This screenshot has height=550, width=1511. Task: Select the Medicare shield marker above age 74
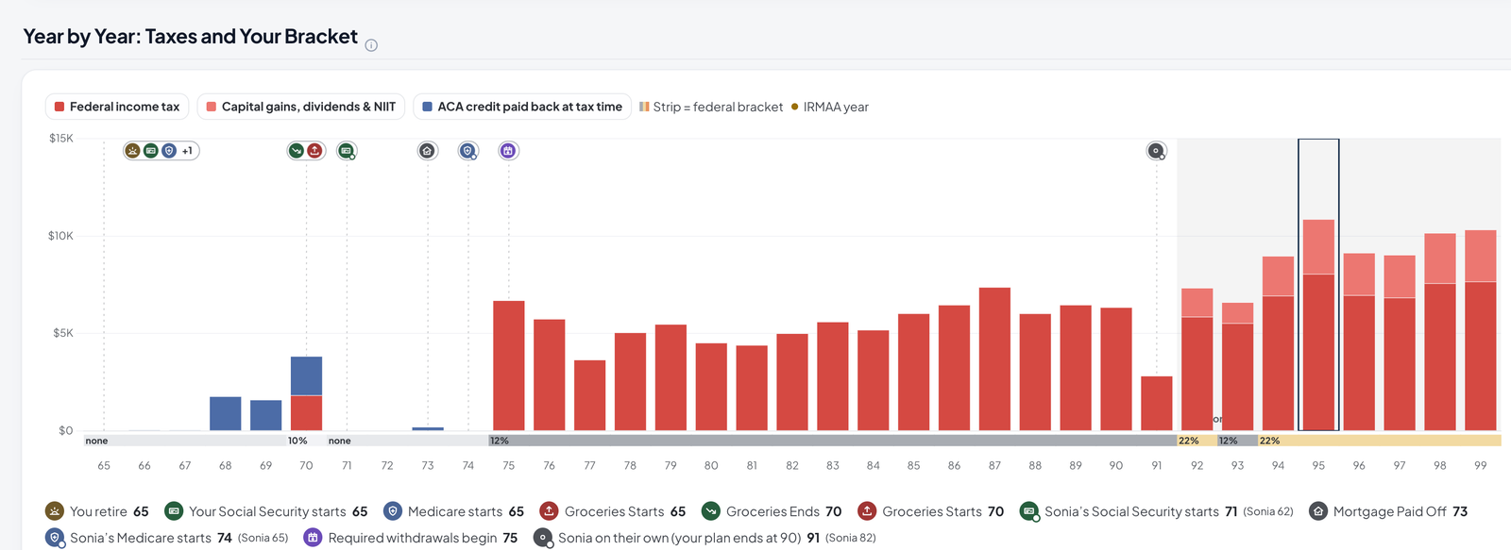coord(468,151)
